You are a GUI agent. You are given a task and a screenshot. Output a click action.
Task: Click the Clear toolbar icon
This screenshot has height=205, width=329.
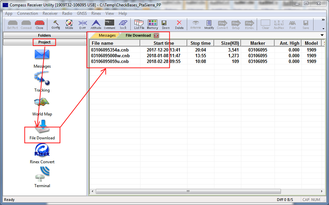coord(265,25)
